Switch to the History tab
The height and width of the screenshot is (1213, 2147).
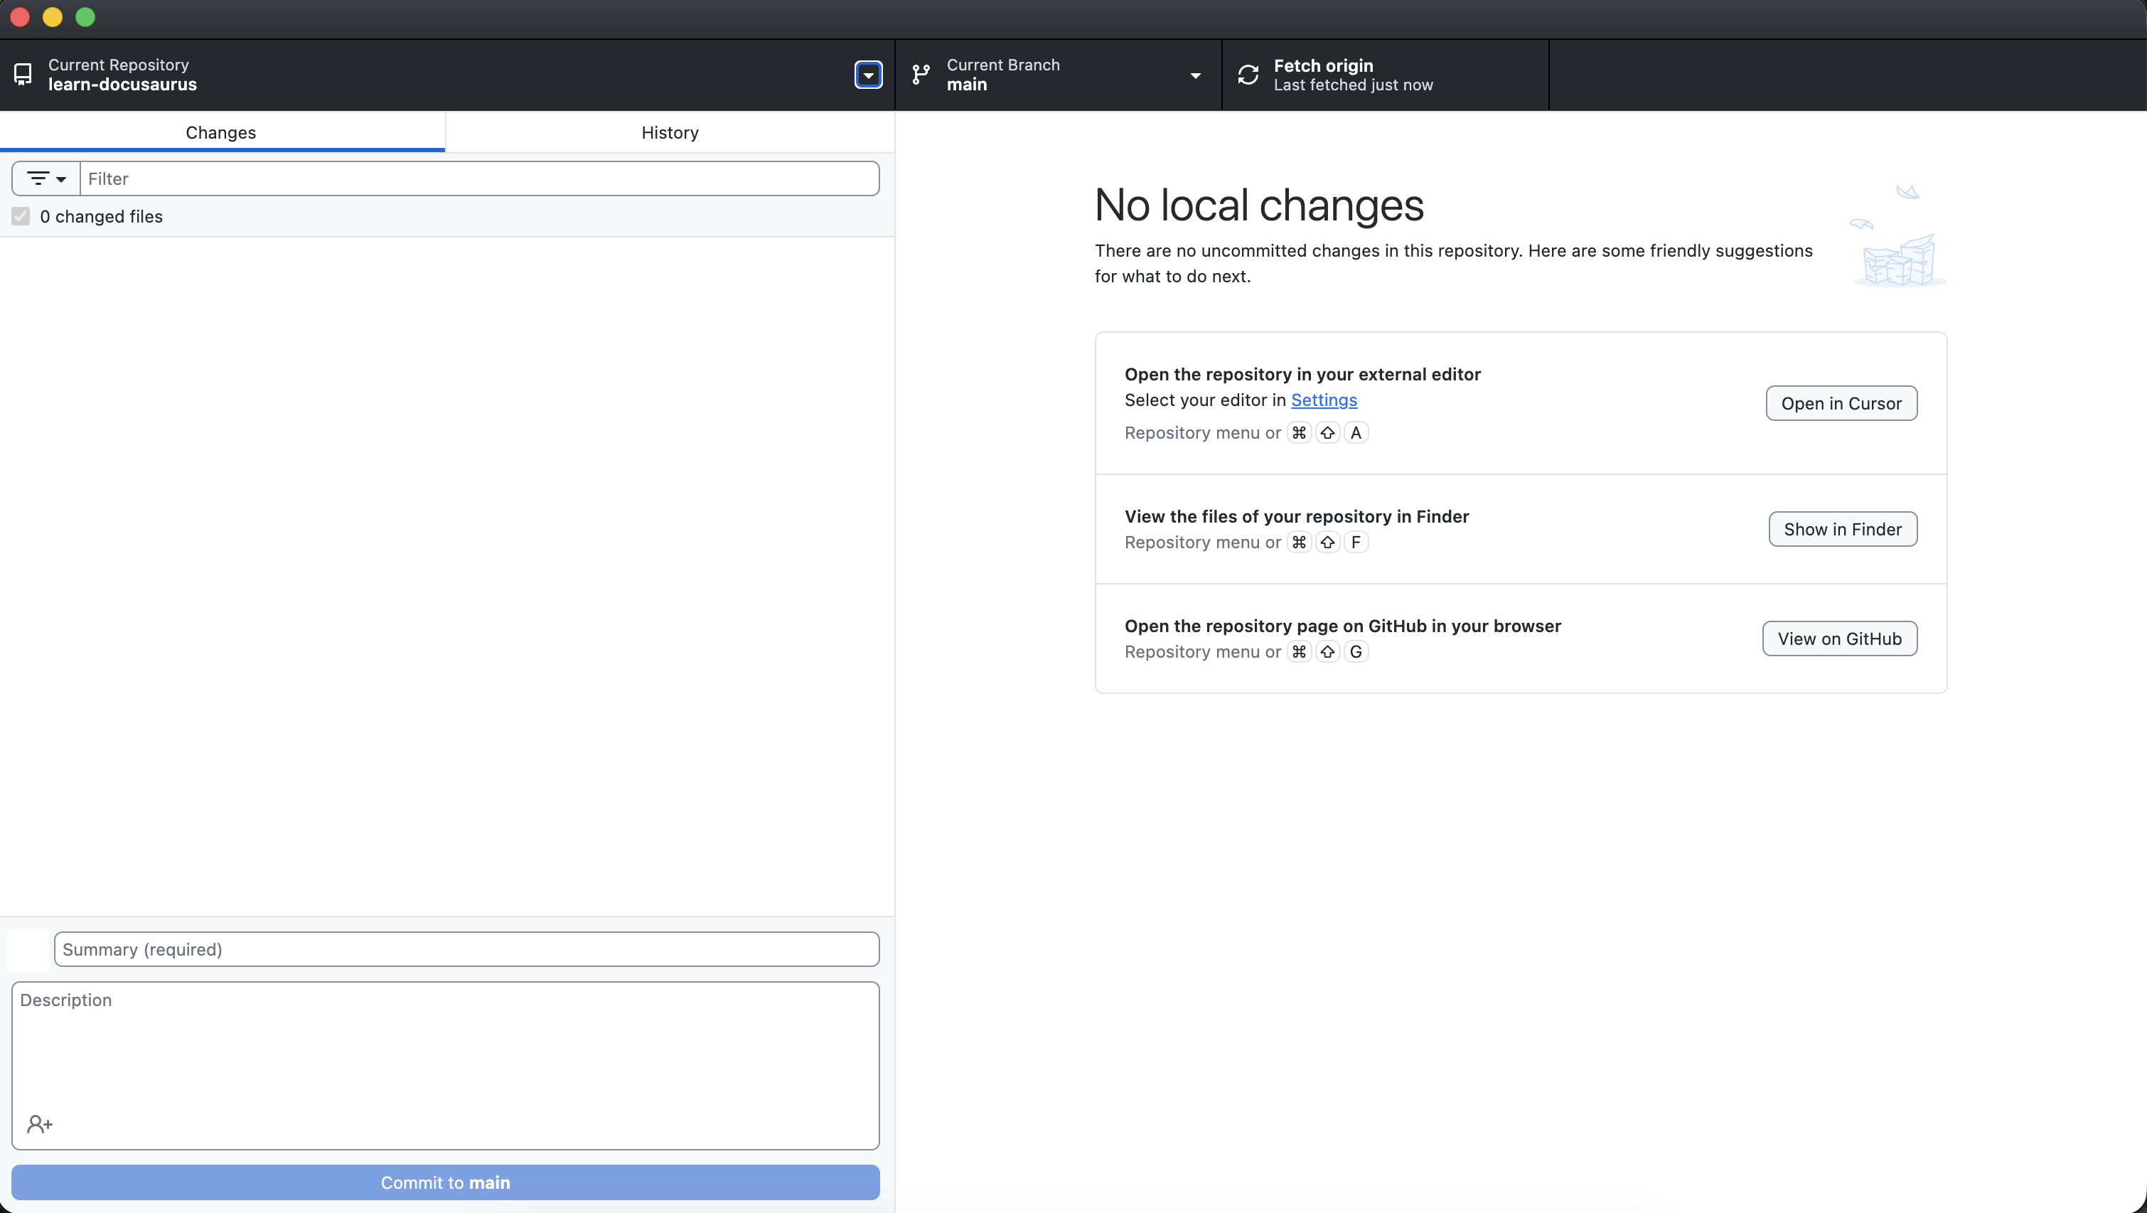668,132
